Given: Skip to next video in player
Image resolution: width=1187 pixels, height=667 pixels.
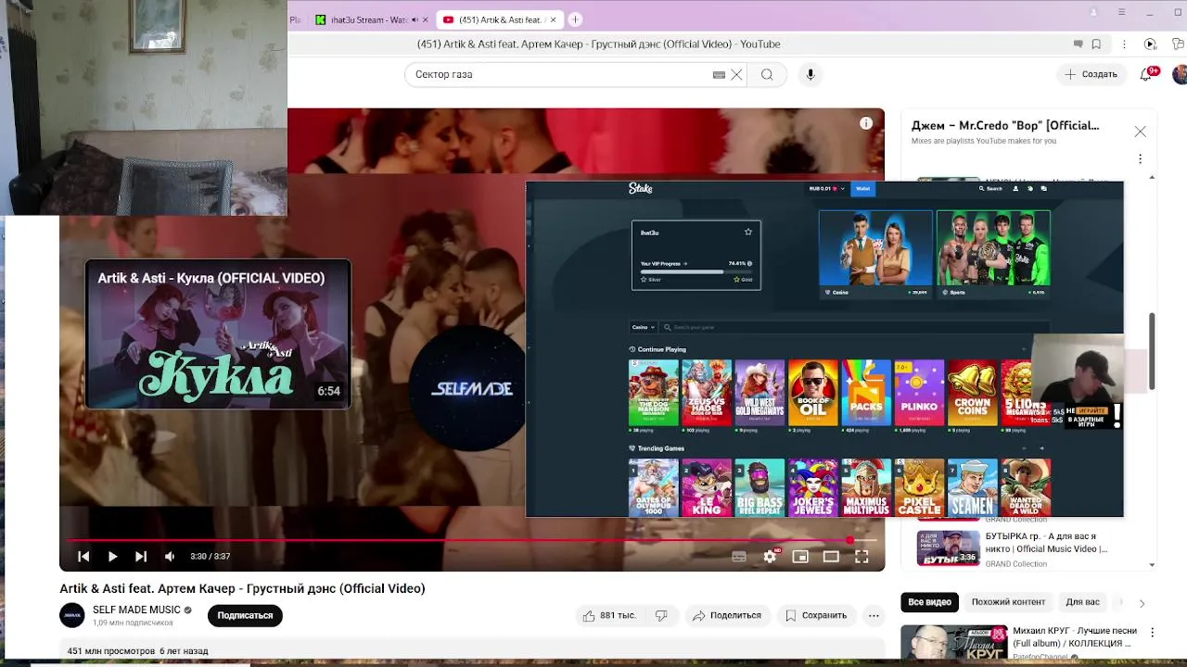Looking at the screenshot, I should coord(141,557).
